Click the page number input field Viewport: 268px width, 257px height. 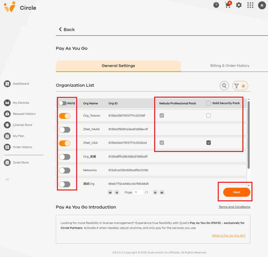(138, 192)
